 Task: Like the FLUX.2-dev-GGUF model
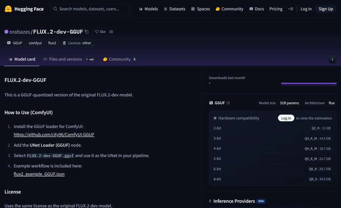pos(100,32)
